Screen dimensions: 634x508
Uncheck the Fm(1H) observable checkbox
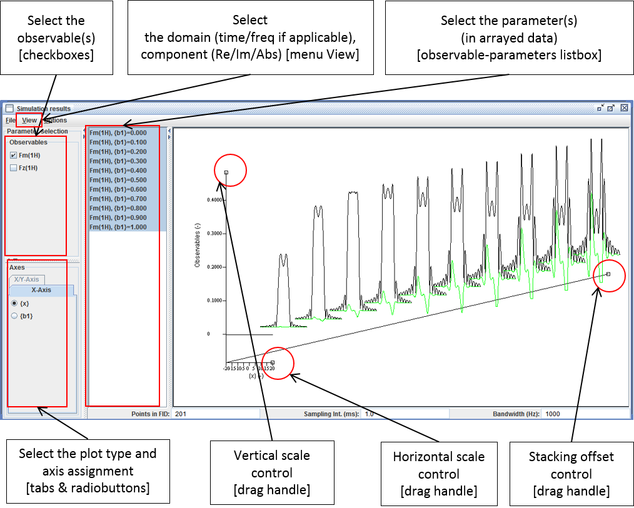coord(14,156)
